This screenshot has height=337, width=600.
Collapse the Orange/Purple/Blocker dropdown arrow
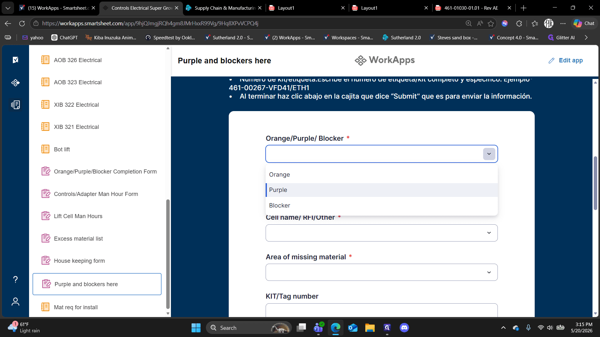(x=489, y=154)
